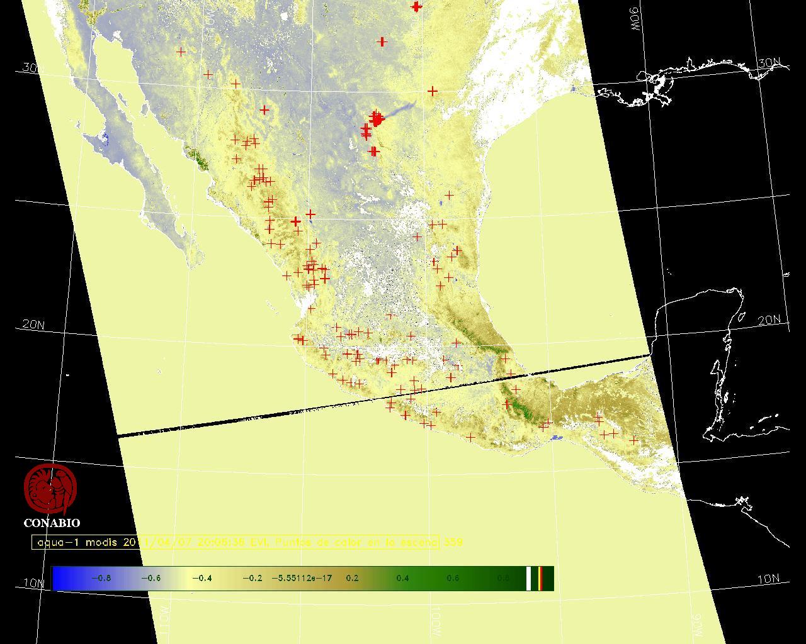Click the easternmost red cross in Chiapas
This screenshot has width=806, height=644.
(x=633, y=440)
